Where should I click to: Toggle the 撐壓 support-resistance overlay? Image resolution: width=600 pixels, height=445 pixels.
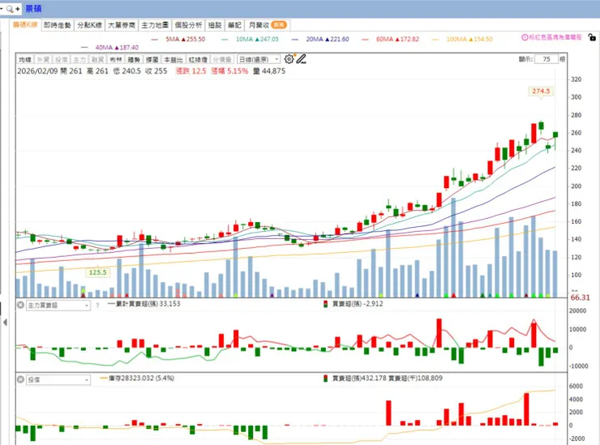[152, 59]
